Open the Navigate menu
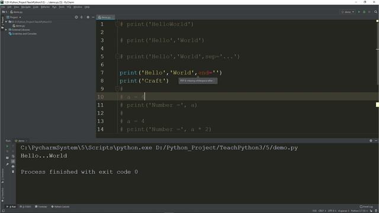379x213 pixels. (25, 7)
